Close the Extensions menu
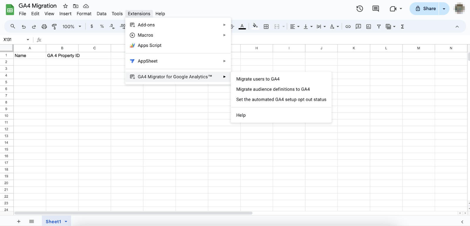The height and width of the screenshot is (226, 470). [139, 14]
